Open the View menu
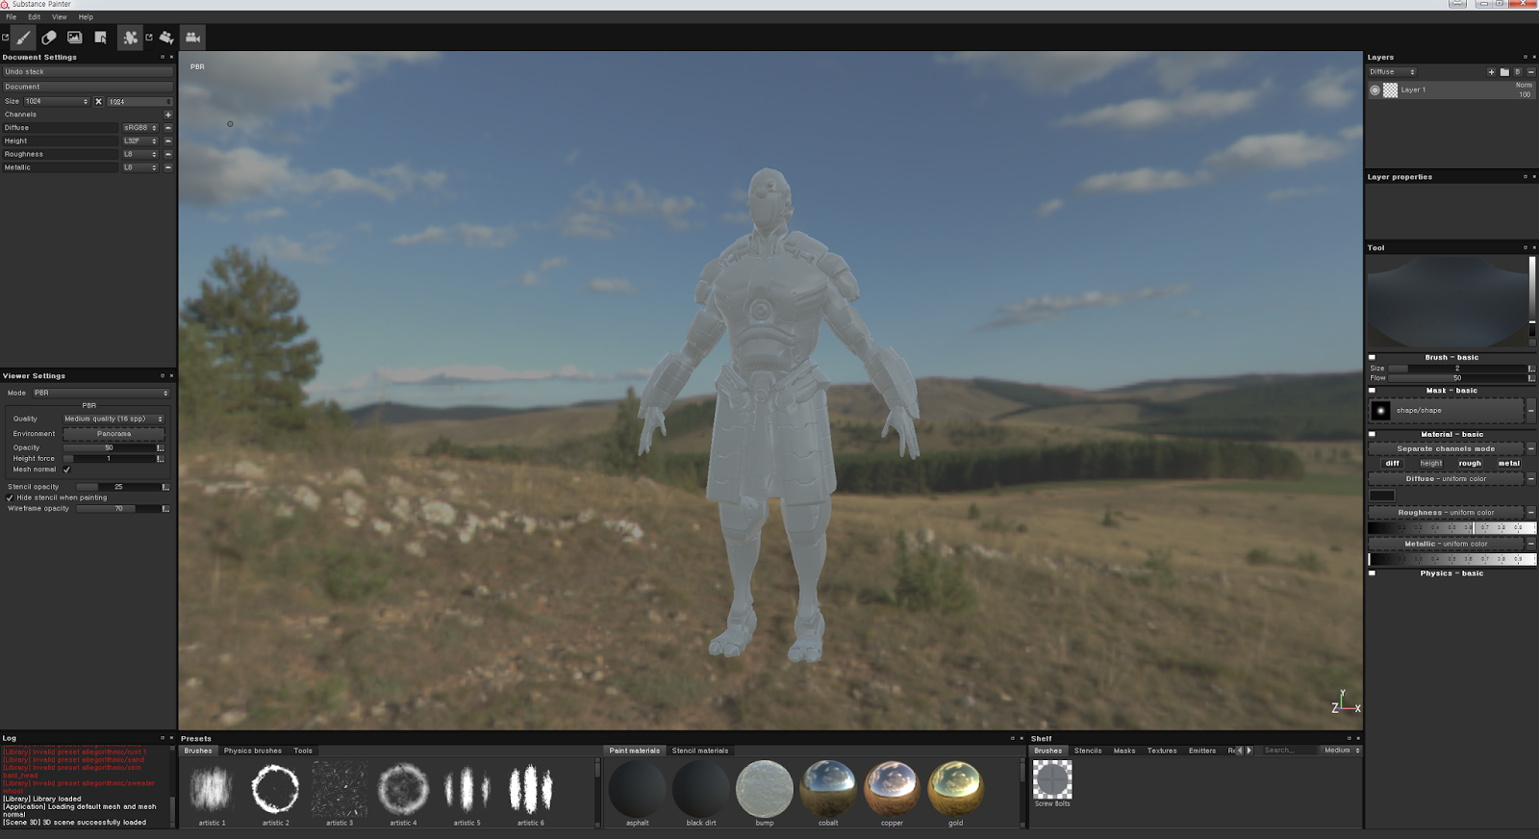The image size is (1539, 839). click(60, 17)
